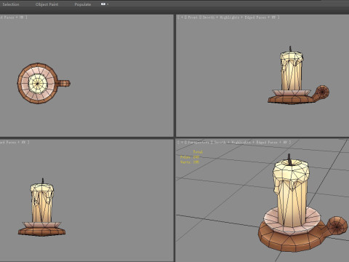Image resolution: width=349 pixels, height=262 pixels.
Task: Open the Front viewport's [+] general menu
Action: (181, 17)
